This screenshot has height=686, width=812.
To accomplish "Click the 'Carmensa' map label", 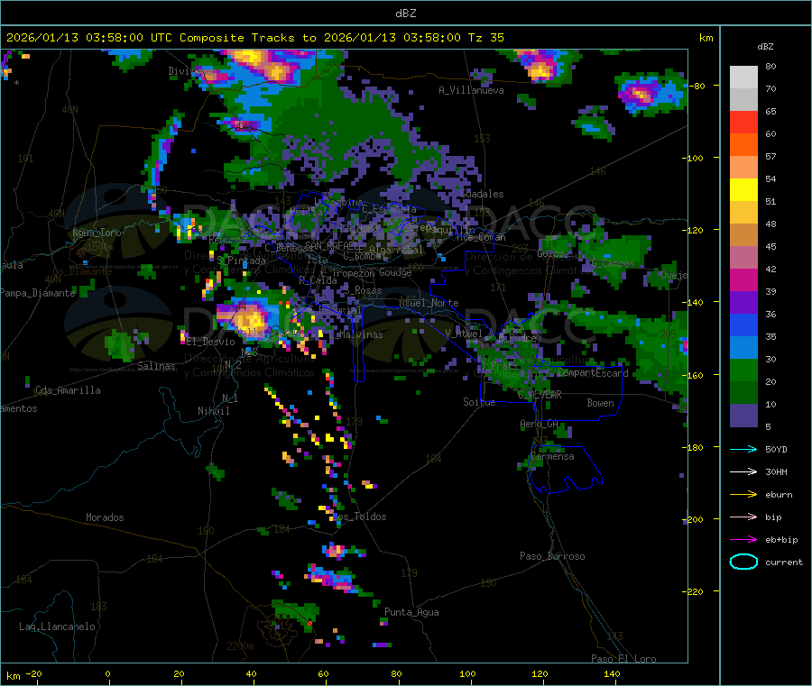I will [552, 456].
